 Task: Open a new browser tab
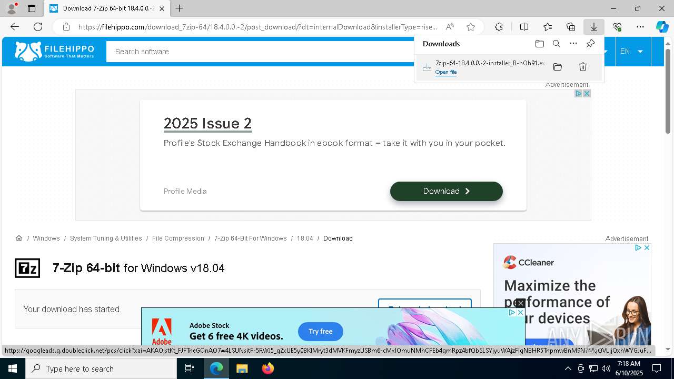180,8
